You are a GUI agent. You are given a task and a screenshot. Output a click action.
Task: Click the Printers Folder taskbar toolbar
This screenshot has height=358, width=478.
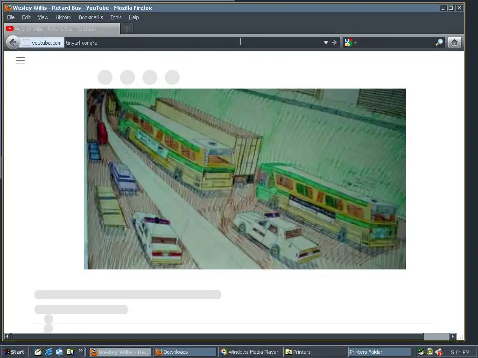[x=380, y=352]
